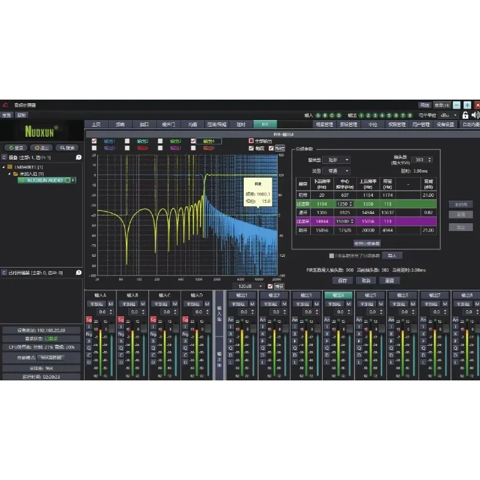
Task: Collapse the LM848RTS tree node
Action: 4,167
